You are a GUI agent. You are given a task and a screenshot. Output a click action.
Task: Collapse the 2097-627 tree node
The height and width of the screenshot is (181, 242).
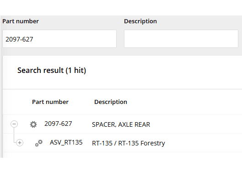pos(14,124)
